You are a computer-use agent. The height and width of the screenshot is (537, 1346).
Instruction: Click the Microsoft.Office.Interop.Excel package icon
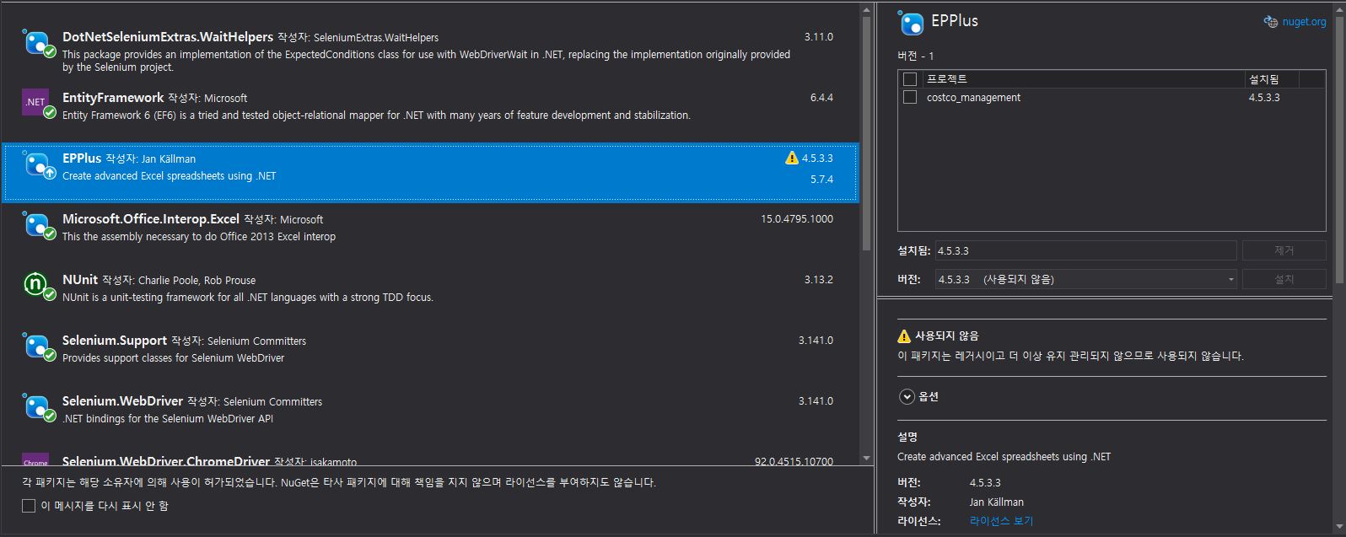click(x=38, y=224)
